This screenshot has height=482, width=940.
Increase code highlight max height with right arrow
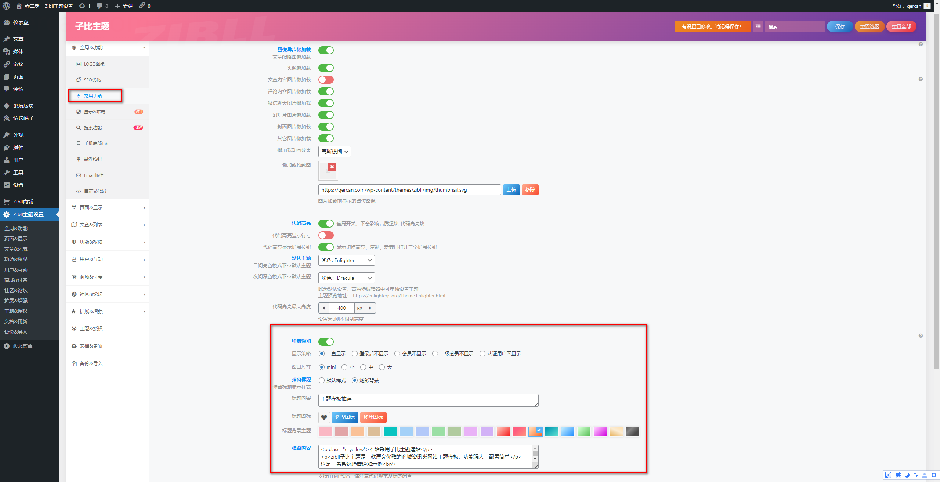pos(370,308)
